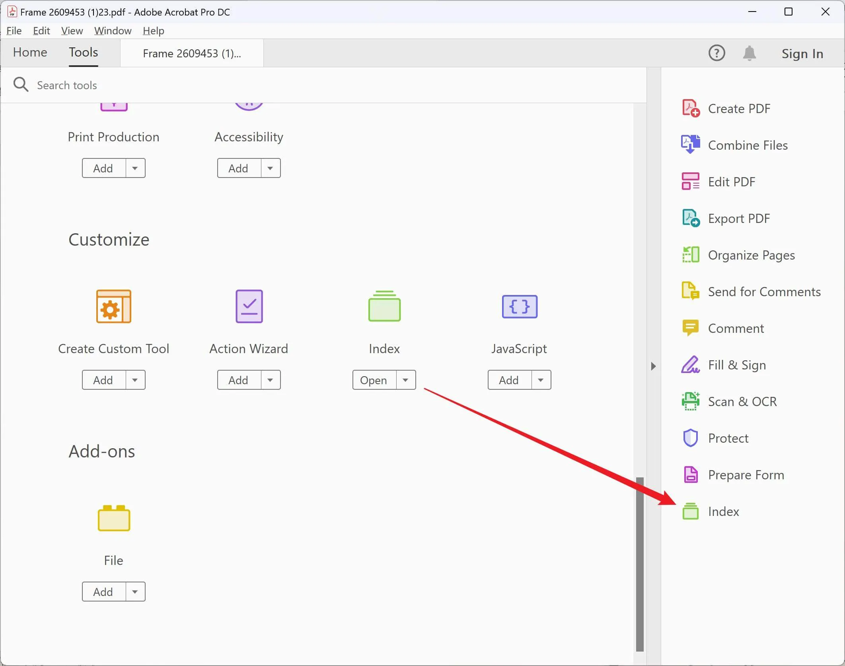This screenshot has height=666, width=845.
Task: Click the Sign In button
Action: pyautogui.click(x=799, y=53)
